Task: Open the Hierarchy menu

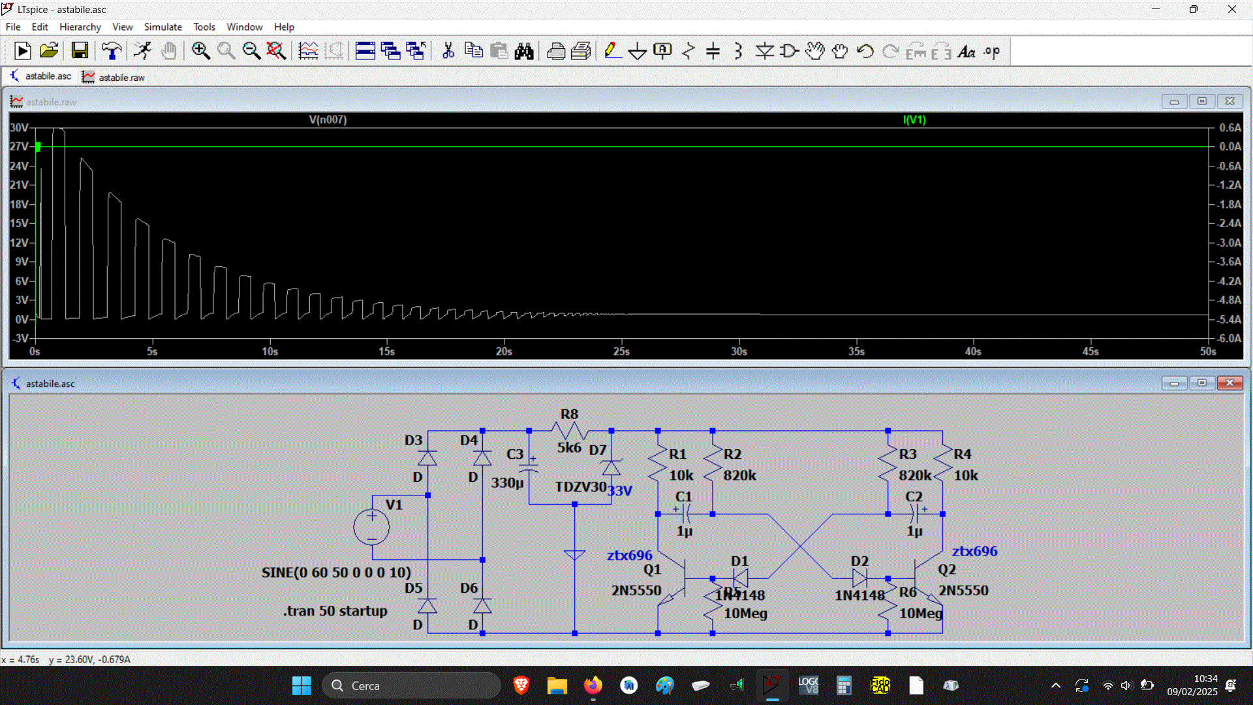Action: [80, 27]
